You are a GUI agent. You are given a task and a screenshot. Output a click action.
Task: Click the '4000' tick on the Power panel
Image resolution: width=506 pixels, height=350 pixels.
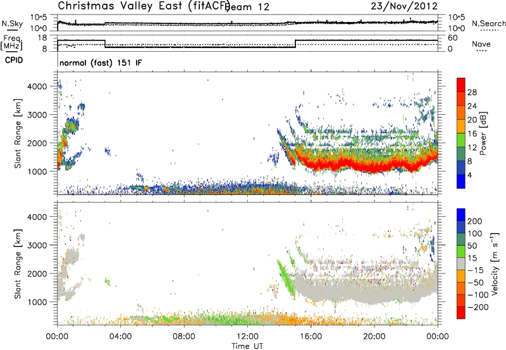[x=37, y=87]
